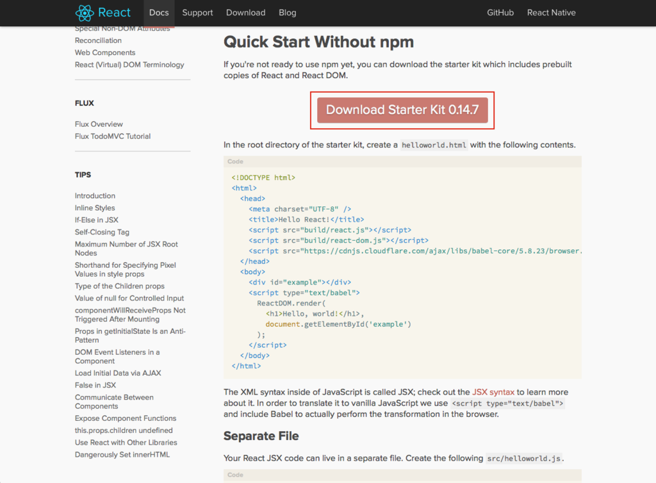The height and width of the screenshot is (483, 656).
Task: Open Expose Component Functions tip
Action: click(126, 418)
